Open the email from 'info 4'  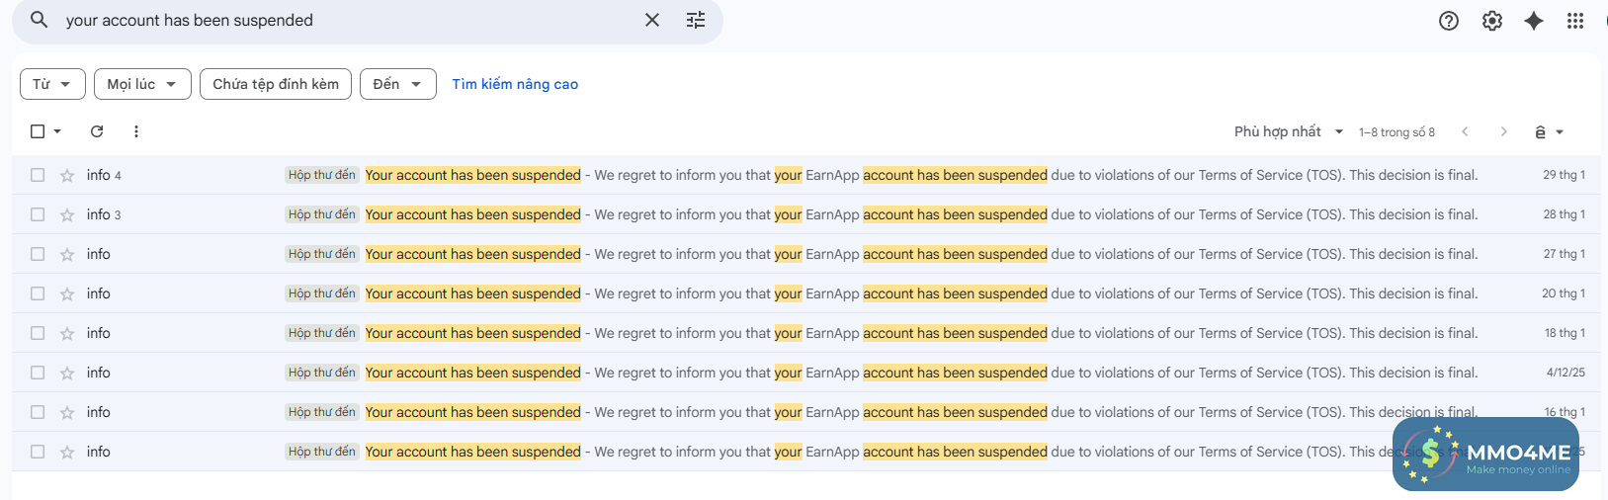tap(805, 175)
